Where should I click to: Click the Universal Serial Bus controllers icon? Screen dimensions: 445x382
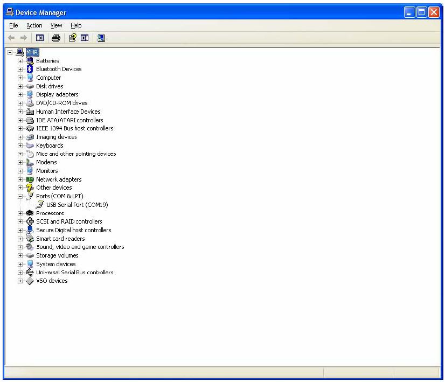[30, 273]
